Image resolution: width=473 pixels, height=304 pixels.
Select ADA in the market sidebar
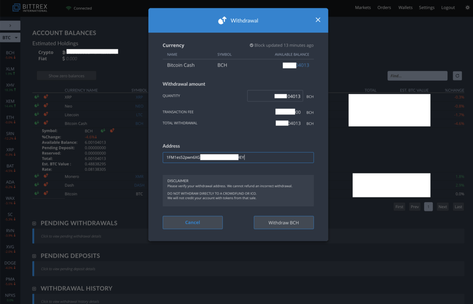pyautogui.click(x=10, y=184)
